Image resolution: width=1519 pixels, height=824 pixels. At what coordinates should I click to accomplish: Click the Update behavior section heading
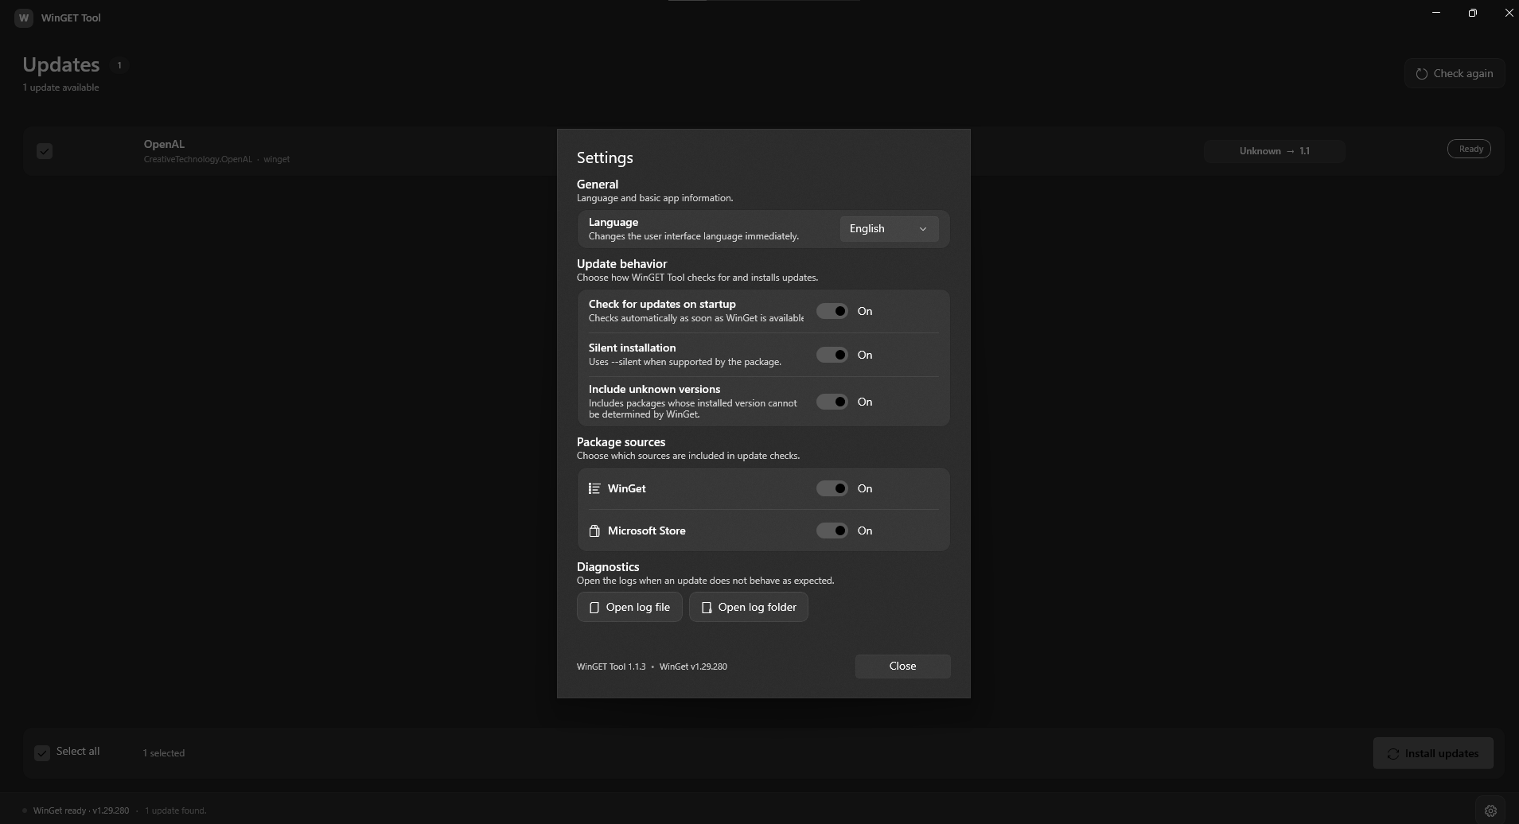click(x=622, y=263)
